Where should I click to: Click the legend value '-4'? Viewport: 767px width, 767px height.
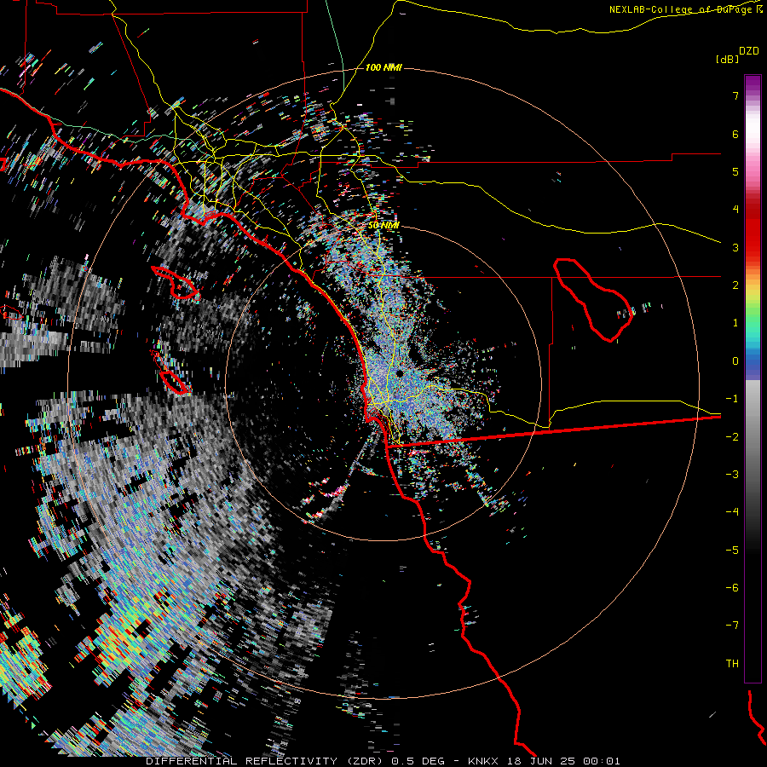click(732, 511)
